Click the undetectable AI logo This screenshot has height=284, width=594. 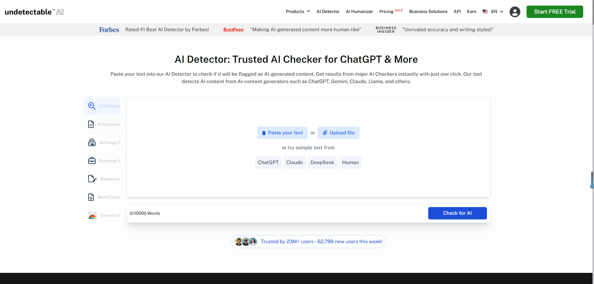click(34, 12)
